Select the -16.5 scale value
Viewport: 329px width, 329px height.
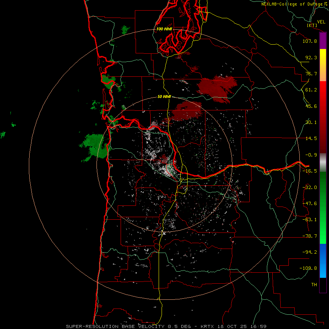click(310, 171)
